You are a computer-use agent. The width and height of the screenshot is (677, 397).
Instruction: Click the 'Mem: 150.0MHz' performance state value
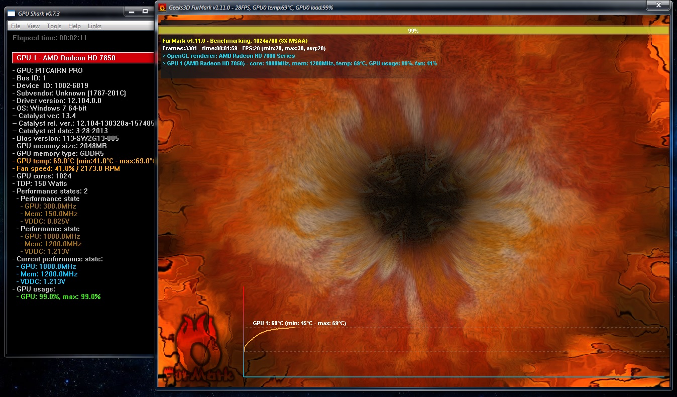tap(49, 214)
